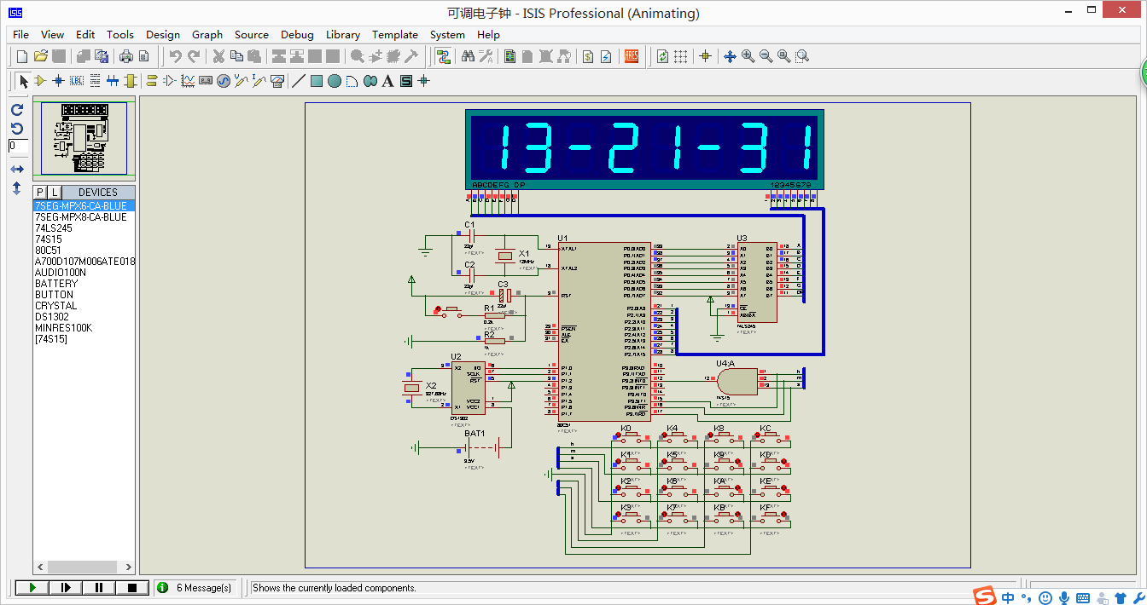Image resolution: width=1147 pixels, height=605 pixels.
Task: Toggle the grid dots display
Action: (x=681, y=56)
